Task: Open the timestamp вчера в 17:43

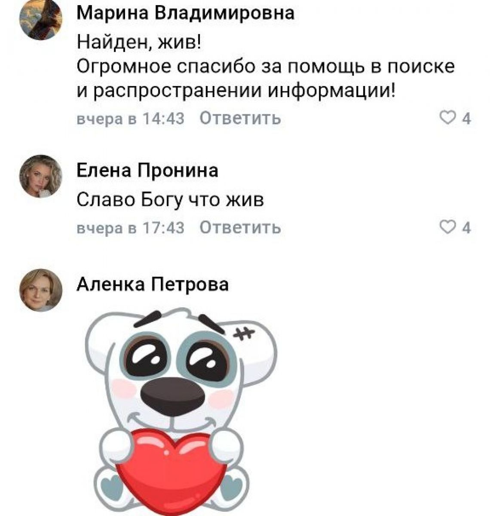Action: [x=130, y=228]
